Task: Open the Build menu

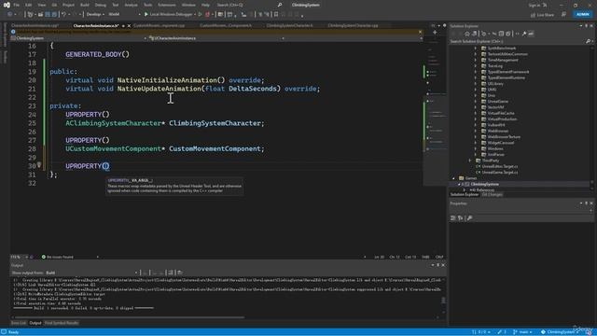Action: pyautogui.click(x=85, y=5)
